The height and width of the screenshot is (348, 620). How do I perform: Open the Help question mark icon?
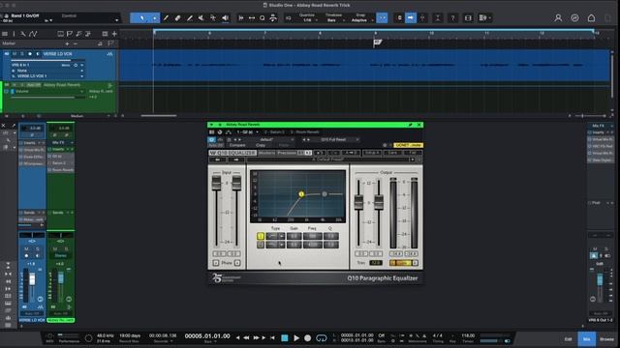click(x=453, y=18)
